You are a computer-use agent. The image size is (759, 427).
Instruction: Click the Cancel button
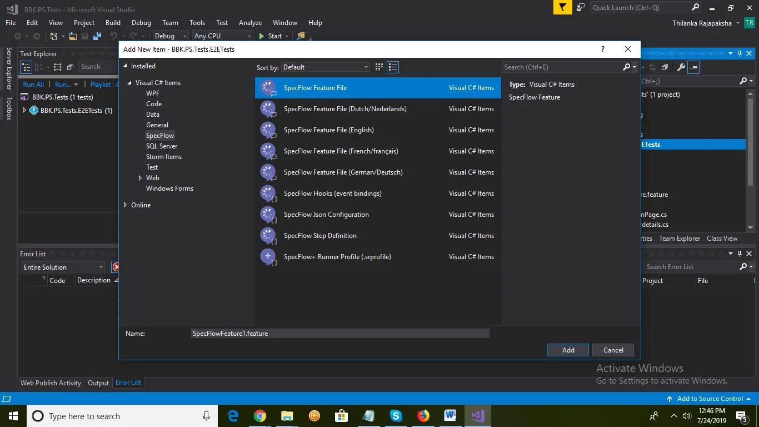613,350
